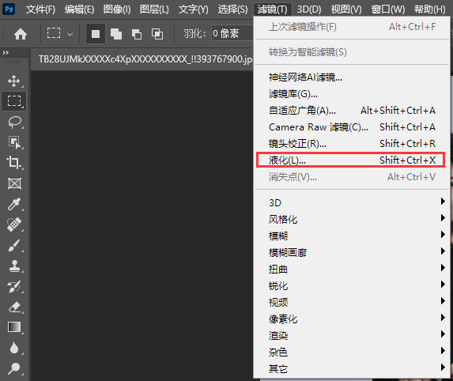453x381 pixels.
Task: Click the feather 羽化 value field
Action: click(232, 34)
